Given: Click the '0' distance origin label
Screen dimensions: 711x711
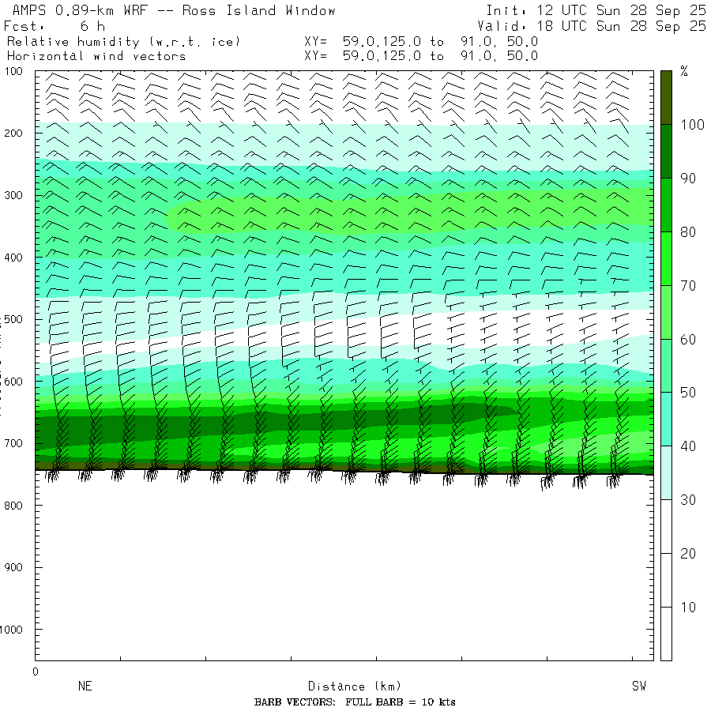Looking at the screenshot, I should (x=36, y=672).
